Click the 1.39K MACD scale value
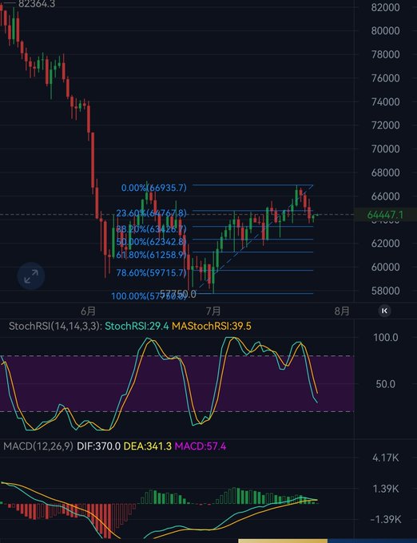 [x=386, y=489]
